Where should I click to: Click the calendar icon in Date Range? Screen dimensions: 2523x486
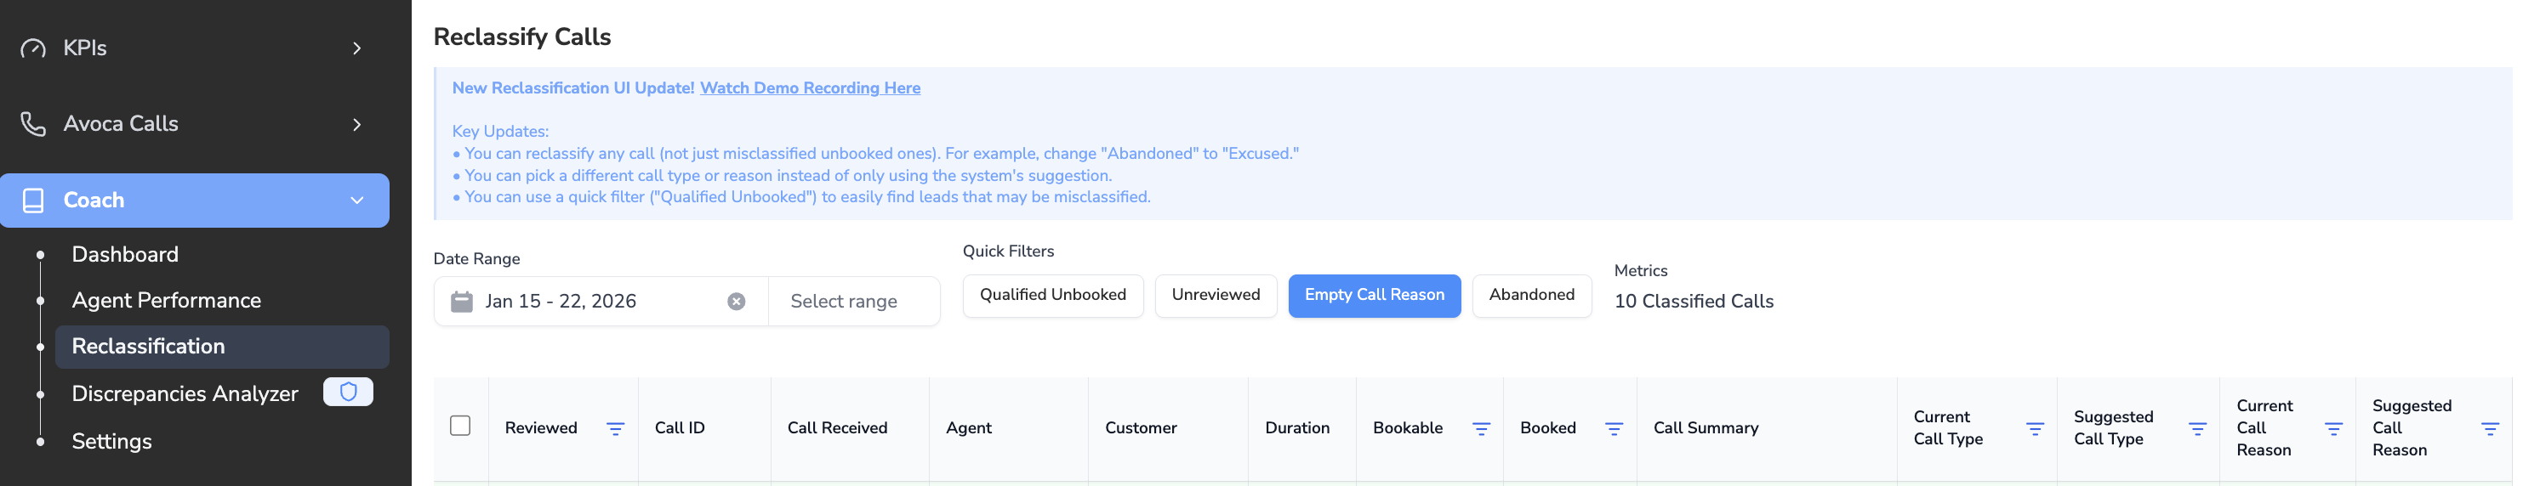tap(461, 302)
